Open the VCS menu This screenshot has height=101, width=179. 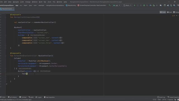click(54, 2)
